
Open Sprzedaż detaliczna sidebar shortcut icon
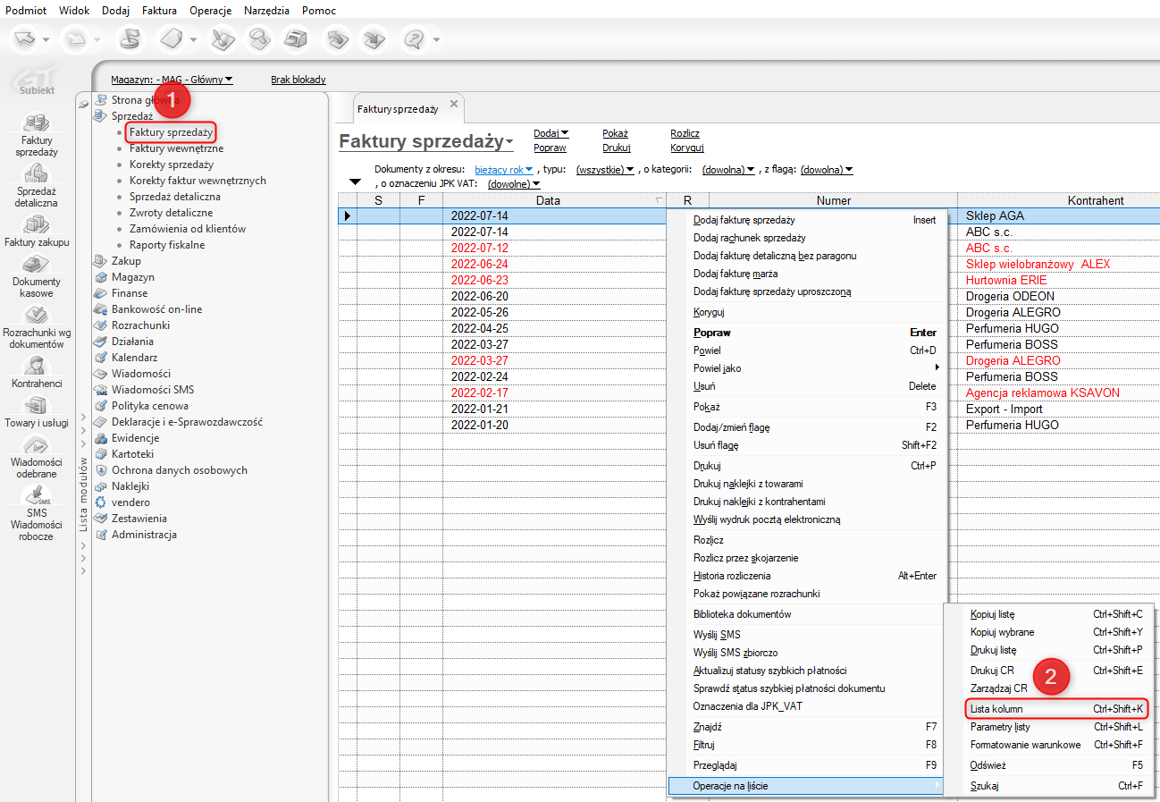pos(36,175)
